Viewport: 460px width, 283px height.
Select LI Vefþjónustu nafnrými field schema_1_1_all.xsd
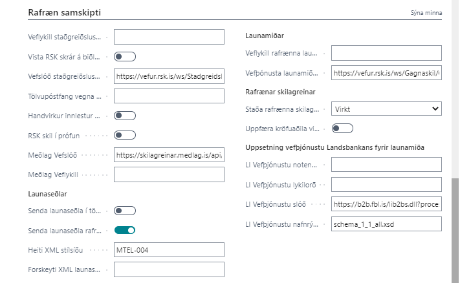(x=386, y=224)
